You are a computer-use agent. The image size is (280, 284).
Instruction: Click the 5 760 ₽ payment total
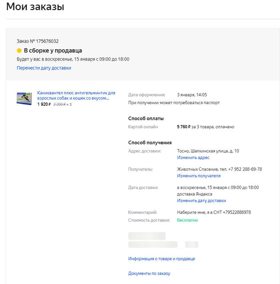tap(186, 127)
